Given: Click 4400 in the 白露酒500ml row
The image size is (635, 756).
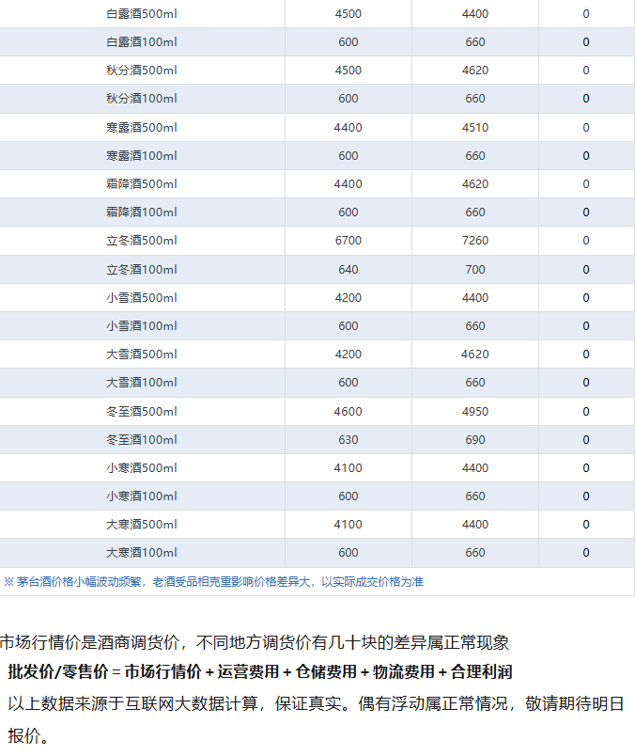Looking at the screenshot, I should 475,14.
